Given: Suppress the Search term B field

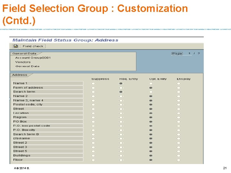Looking at the screenshot, I should point(93,134).
